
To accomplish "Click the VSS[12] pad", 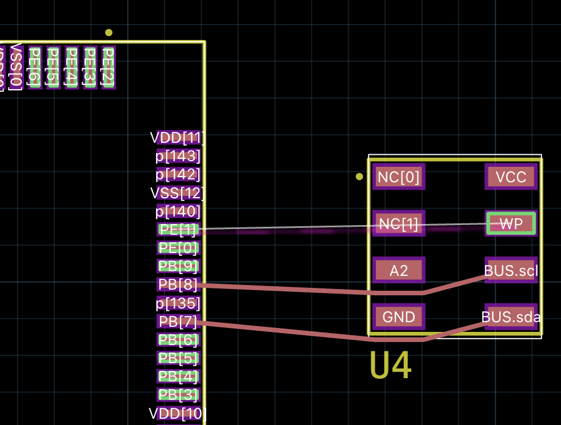I will [178, 193].
